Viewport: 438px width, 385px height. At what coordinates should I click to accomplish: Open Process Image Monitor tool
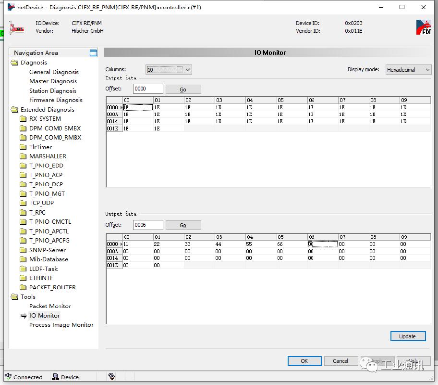(x=61, y=325)
